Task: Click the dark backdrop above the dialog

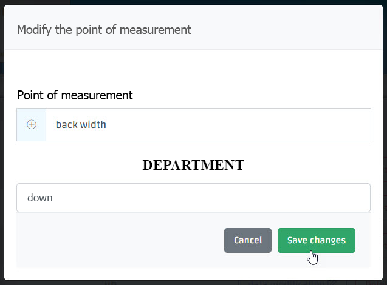Action: [193, 2]
